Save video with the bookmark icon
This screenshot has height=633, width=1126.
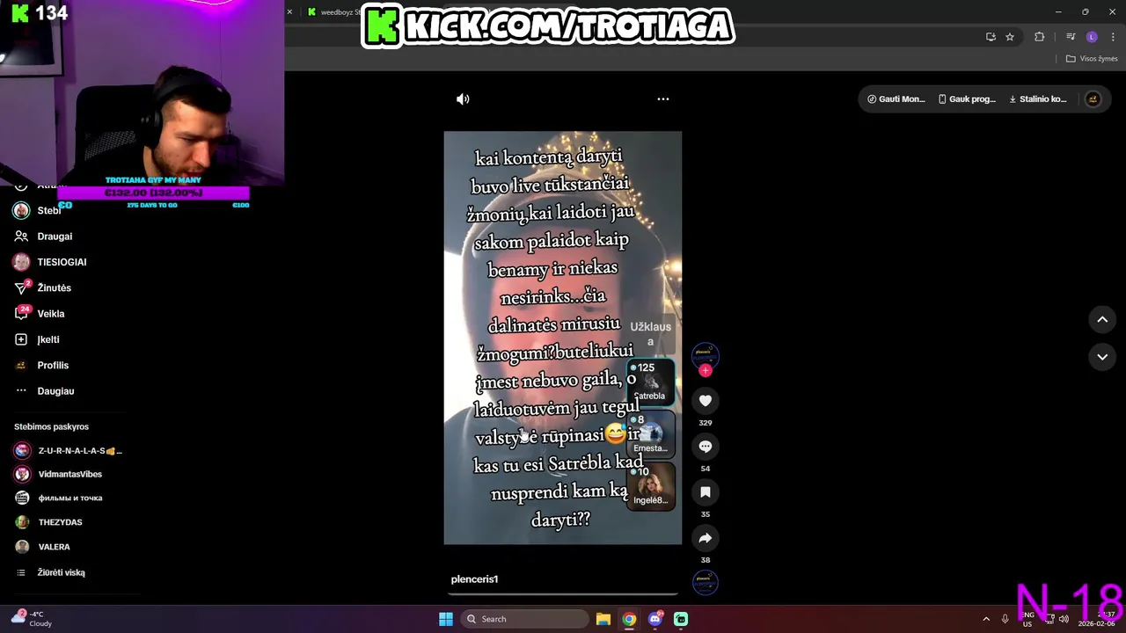(706, 492)
